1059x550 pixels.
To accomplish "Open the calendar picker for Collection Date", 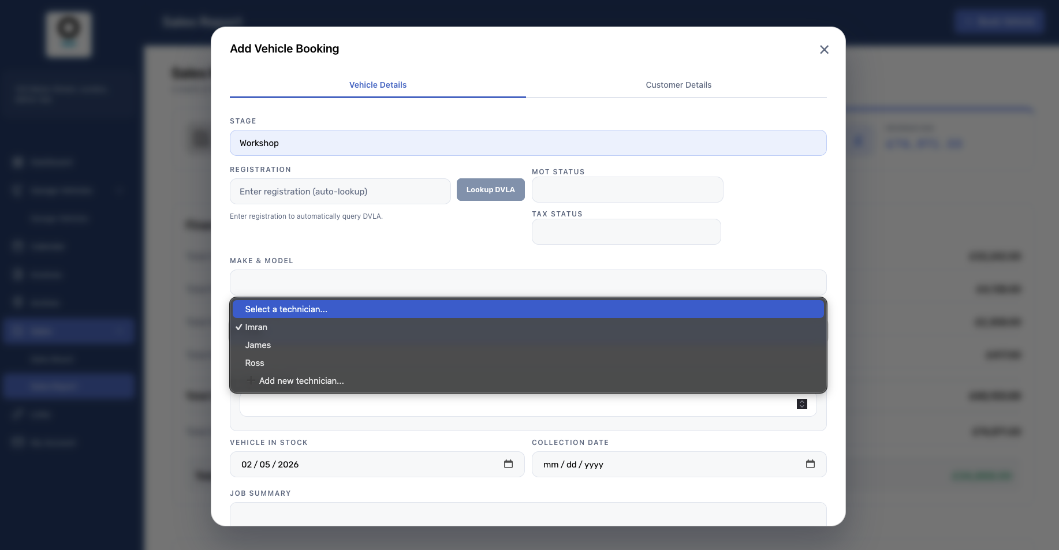I will pos(811,464).
